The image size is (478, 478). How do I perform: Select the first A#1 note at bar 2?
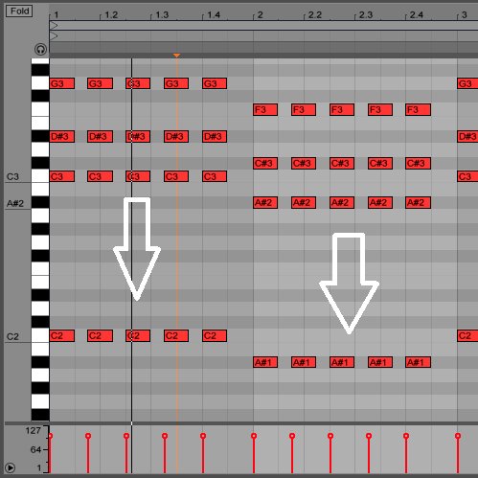[265, 362]
